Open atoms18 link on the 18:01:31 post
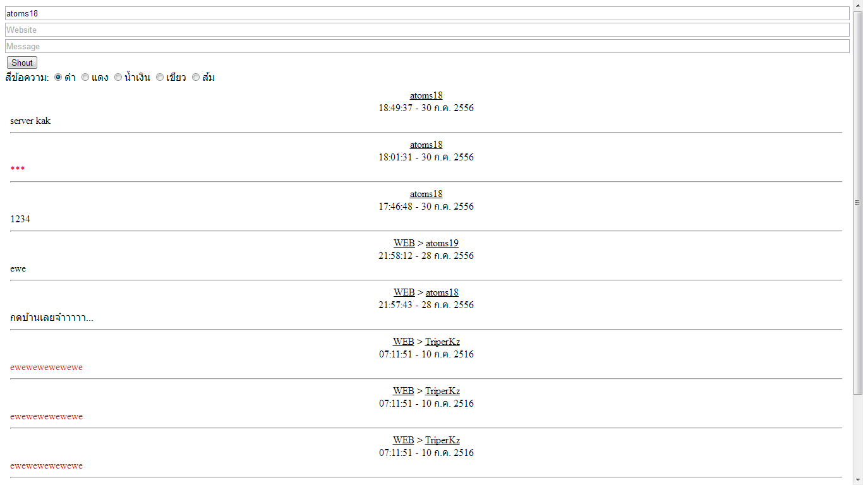The width and height of the screenshot is (863, 485). [426, 145]
